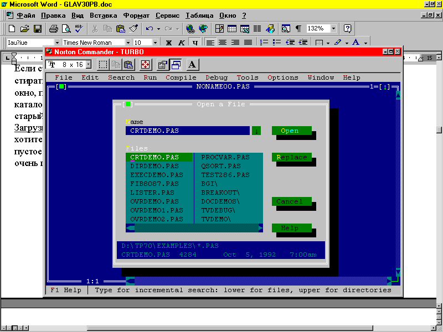Open the Office Assistant help icon
This screenshot has height=332, width=443.
tap(347, 29)
